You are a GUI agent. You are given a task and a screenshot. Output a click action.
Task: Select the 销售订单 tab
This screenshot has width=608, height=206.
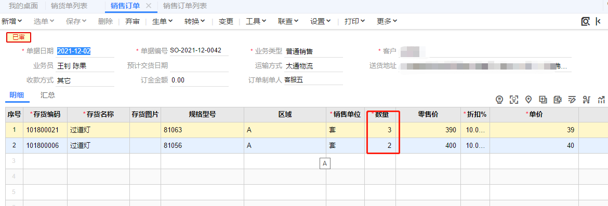click(125, 6)
